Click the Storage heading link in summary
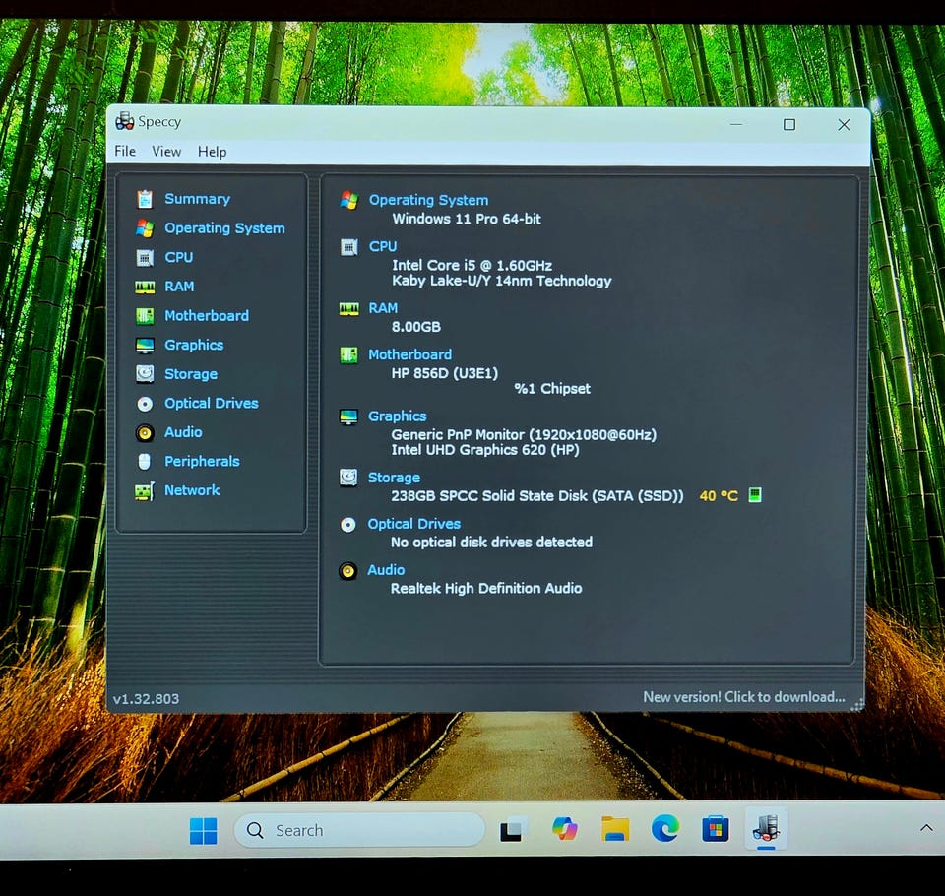The image size is (945, 896). [394, 478]
